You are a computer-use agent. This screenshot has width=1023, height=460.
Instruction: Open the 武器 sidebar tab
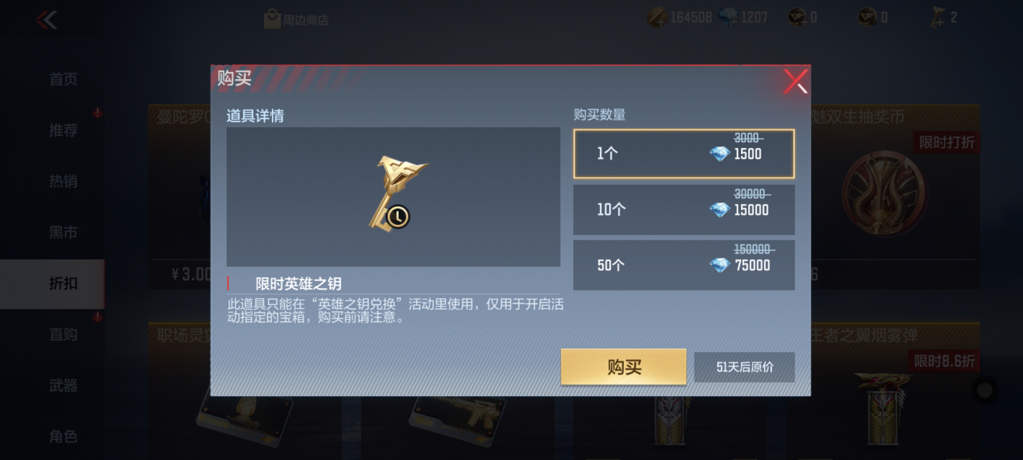tap(63, 386)
